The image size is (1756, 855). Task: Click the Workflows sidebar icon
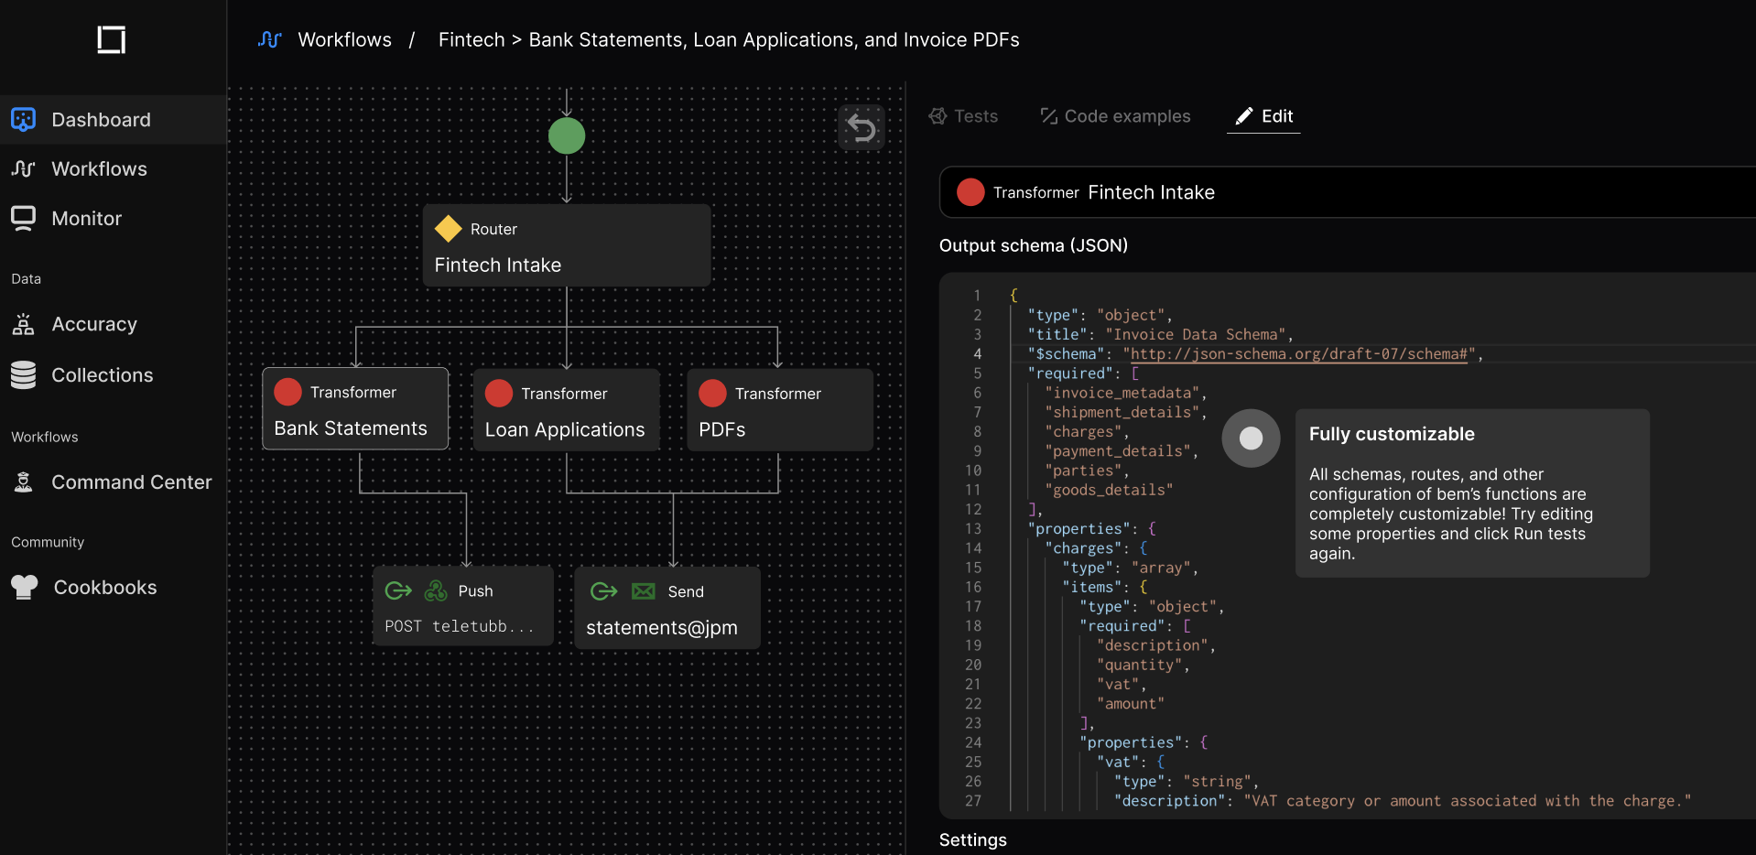click(24, 168)
